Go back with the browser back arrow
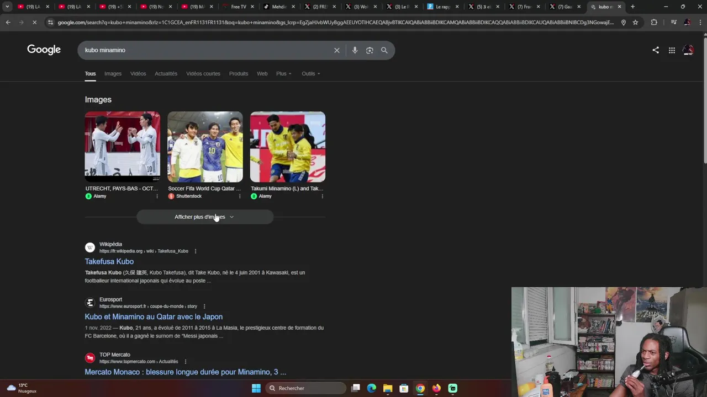 8,22
